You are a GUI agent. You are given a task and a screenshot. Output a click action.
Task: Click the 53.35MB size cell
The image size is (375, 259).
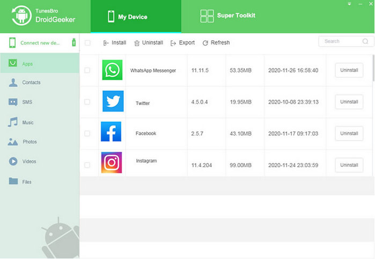tap(240, 70)
